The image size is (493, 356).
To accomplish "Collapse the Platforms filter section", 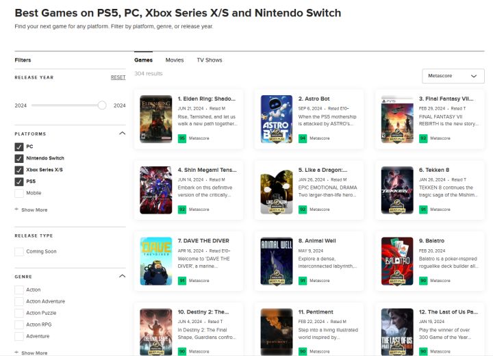I will coord(122,133).
